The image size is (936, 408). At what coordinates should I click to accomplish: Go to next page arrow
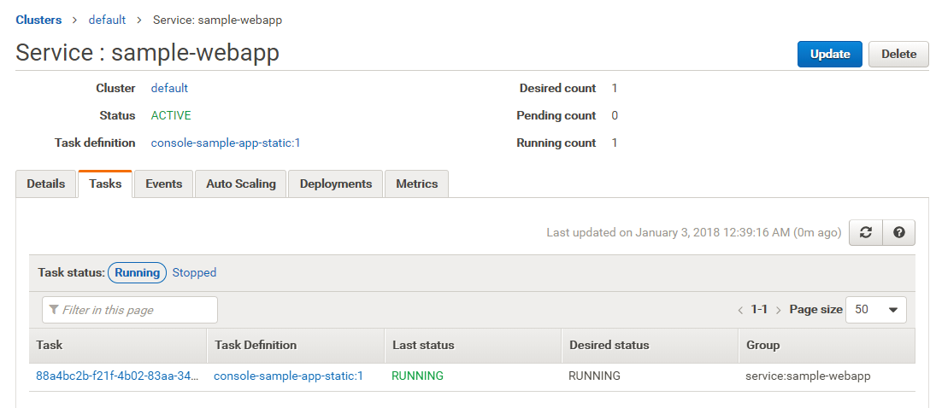pyautogui.click(x=778, y=310)
